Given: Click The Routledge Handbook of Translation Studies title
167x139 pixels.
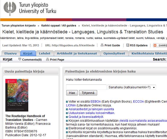Looking at the screenshot, I should click(25, 118).
